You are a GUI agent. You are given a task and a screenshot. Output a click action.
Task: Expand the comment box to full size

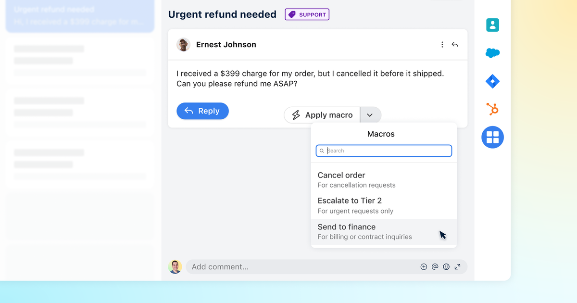click(458, 267)
